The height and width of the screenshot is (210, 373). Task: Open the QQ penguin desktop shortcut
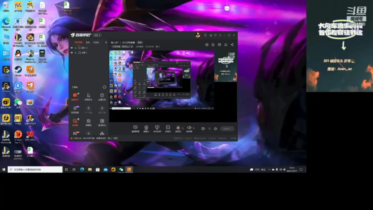click(18, 55)
